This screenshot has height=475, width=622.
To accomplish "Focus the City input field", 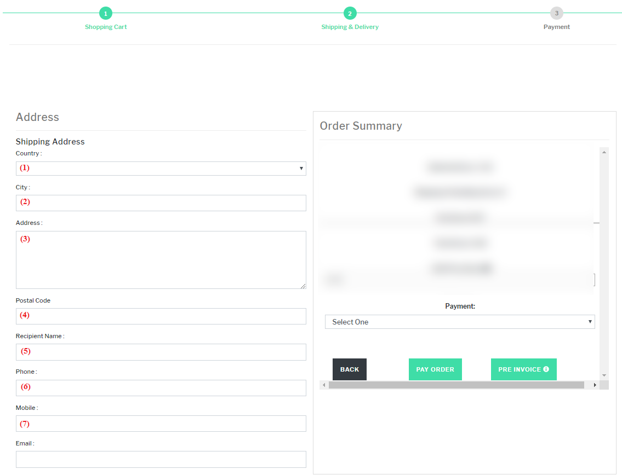I will 161,203.
